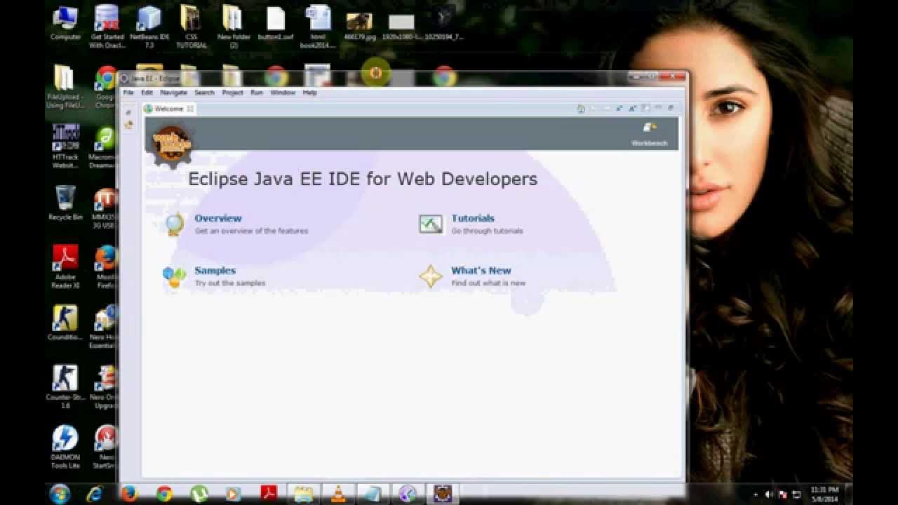Click the taskbar clock
898x505 pixels.
point(824,494)
